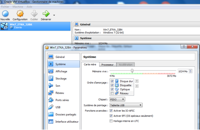Click the Disque dur boot icon
Image resolution: width=200 pixels, height=130 pixels.
click(x=117, y=81)
